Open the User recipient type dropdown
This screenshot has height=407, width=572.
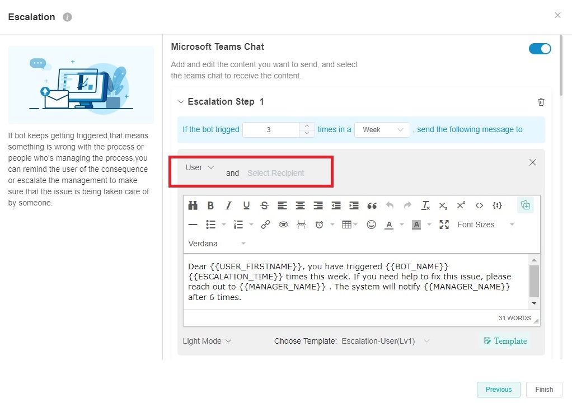200,167
